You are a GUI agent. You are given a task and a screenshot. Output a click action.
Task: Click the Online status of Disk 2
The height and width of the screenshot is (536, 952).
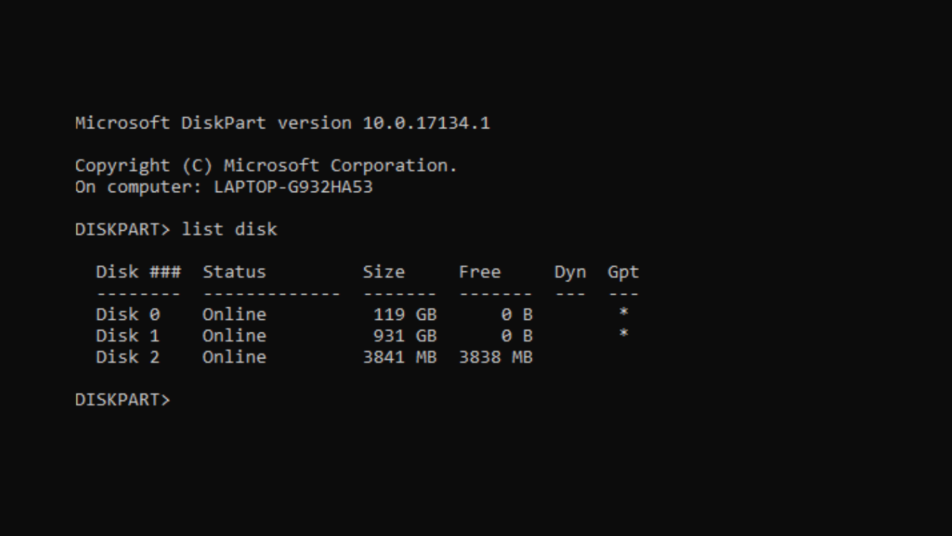[234, 357]
